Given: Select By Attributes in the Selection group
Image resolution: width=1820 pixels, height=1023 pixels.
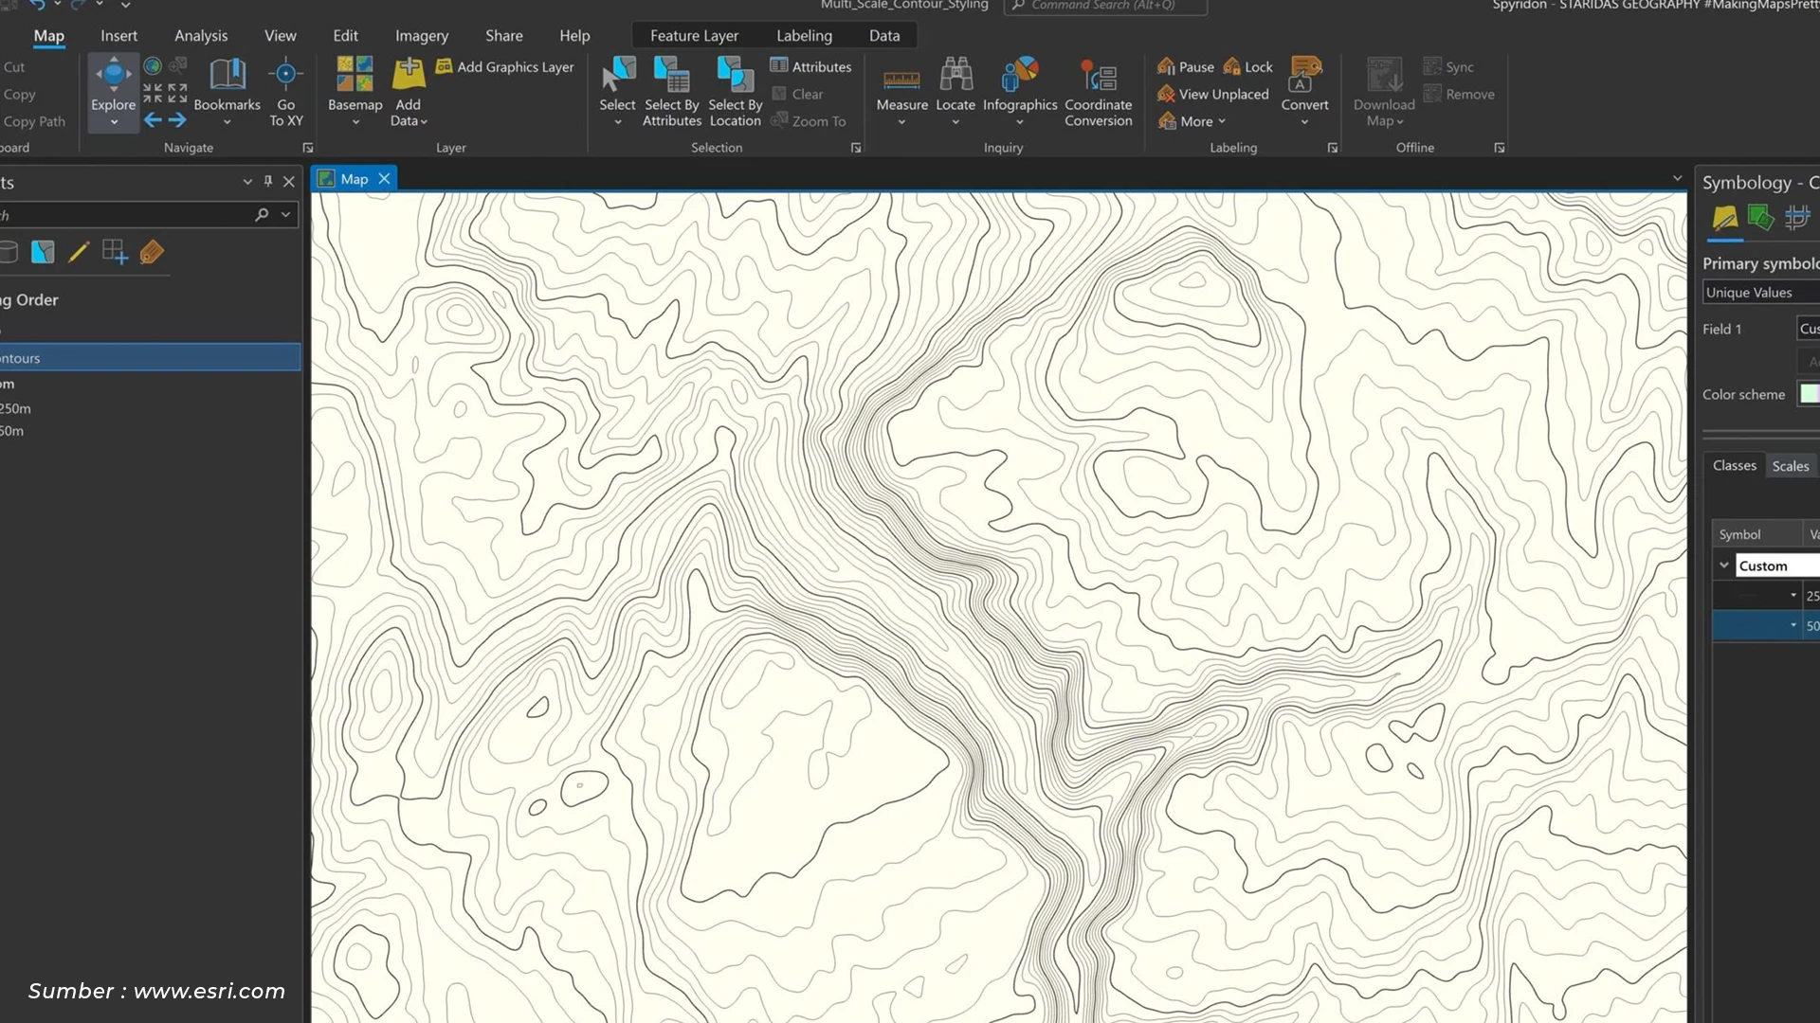Looking at the screenshot, I should (671, 90).
